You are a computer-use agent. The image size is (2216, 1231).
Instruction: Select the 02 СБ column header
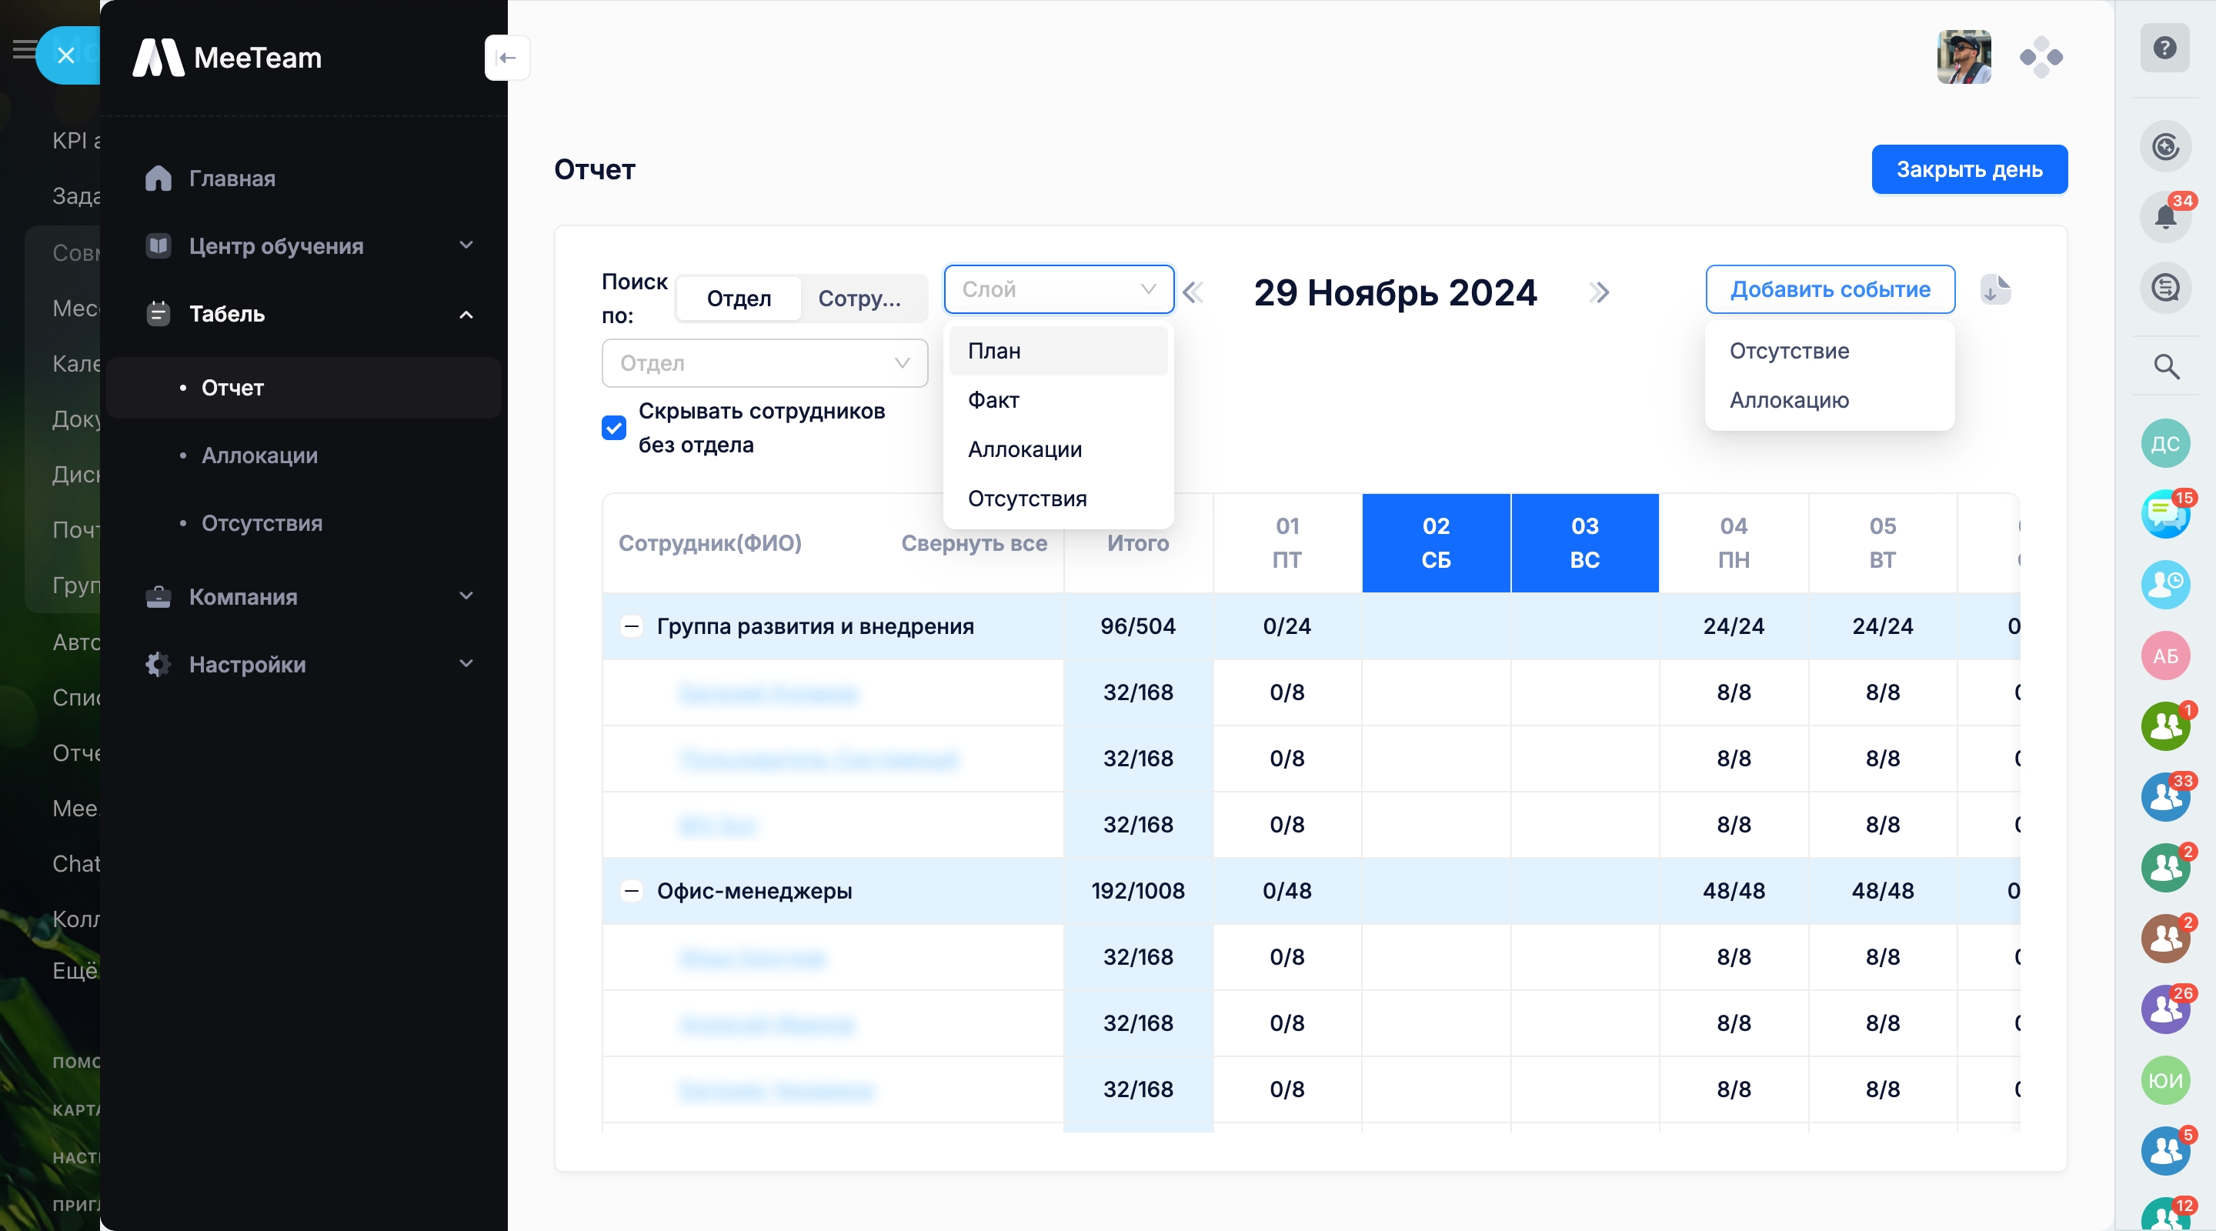tap(1435, 543)
